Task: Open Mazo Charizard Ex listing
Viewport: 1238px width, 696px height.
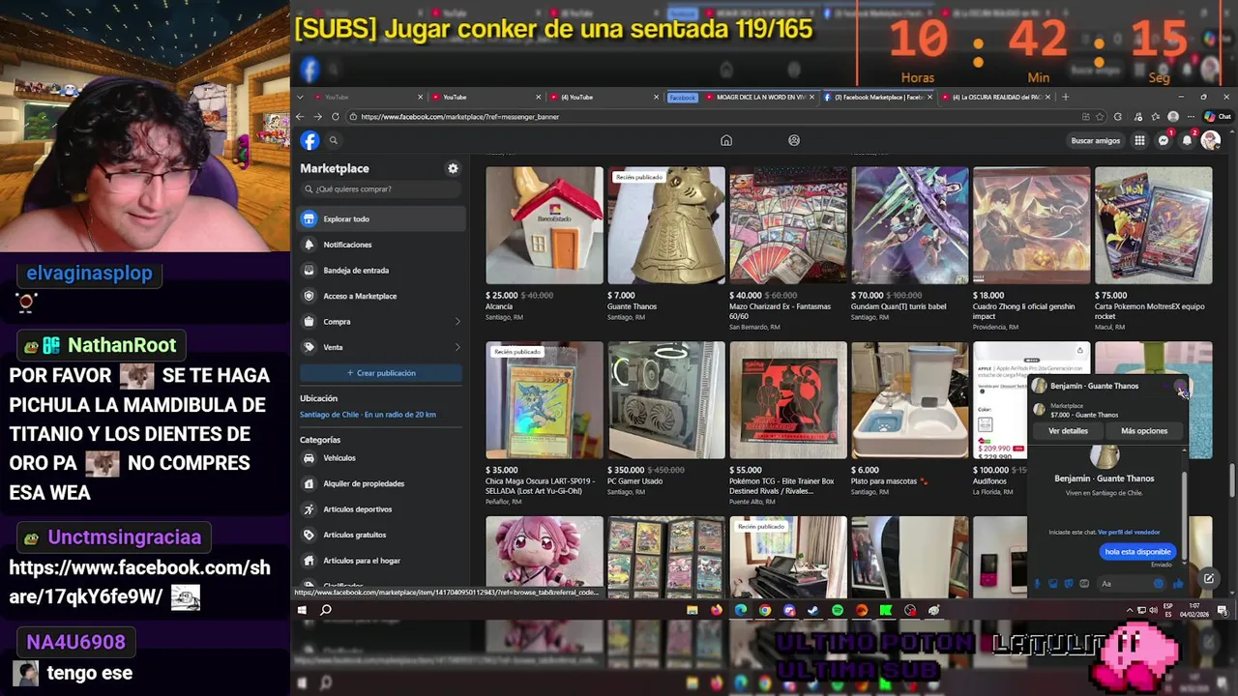Action: tap(788, 225)
